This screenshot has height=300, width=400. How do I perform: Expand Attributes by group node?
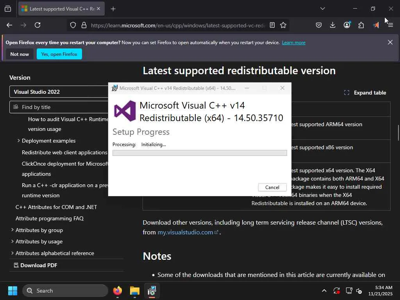tap(12, 230)
